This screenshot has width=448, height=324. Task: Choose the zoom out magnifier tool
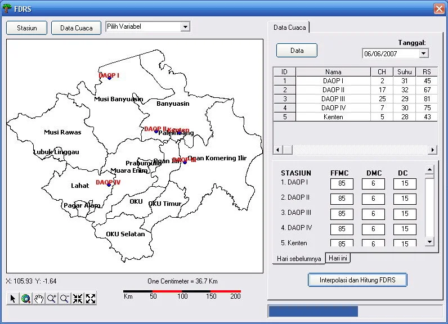point(65,299)
